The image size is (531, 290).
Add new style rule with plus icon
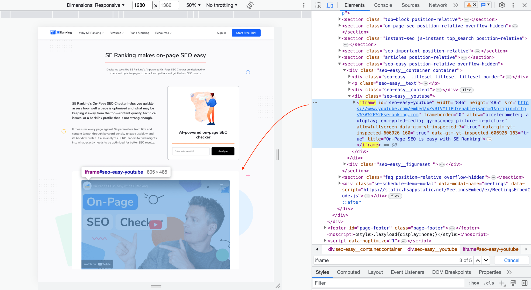[502, 283]
